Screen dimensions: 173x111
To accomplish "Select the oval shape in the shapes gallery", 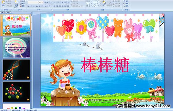I will 98,1.
